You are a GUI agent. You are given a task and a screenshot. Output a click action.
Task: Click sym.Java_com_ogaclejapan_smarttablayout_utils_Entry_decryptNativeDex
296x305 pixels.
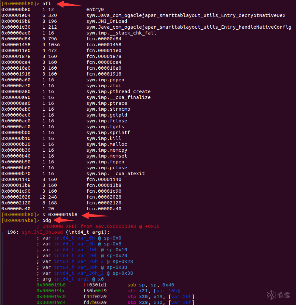(x=186, y=15)
